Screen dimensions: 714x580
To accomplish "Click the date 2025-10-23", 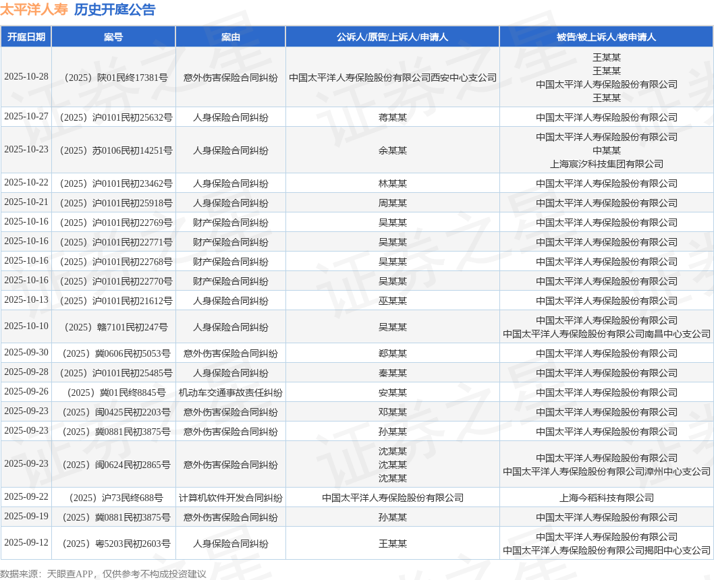I will (26, 149).
